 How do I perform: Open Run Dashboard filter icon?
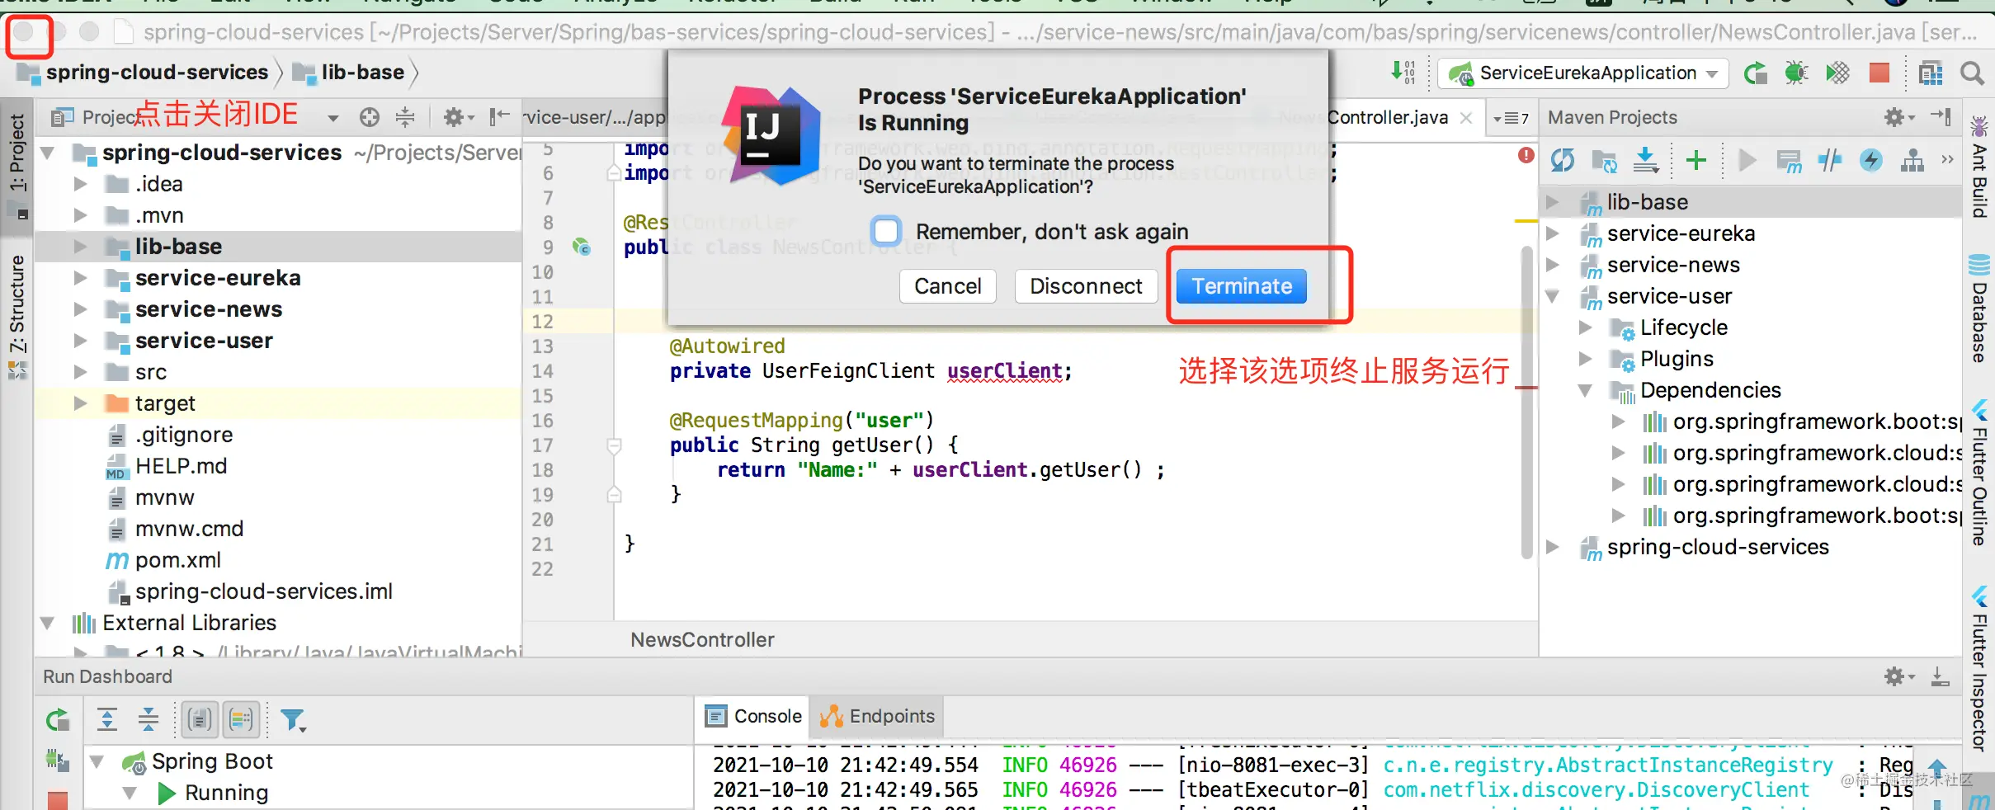pyautogui.click(x=293, y=720)
